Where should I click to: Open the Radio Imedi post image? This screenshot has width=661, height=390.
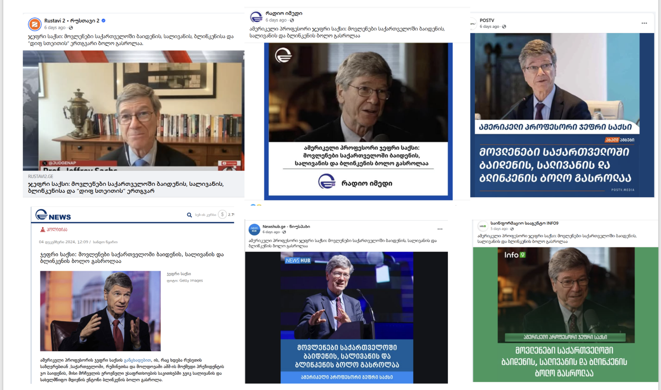coord(358,121)
